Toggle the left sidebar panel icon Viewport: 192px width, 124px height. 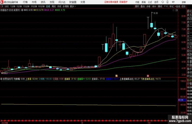pyautogui.click(x=2, y=6)
